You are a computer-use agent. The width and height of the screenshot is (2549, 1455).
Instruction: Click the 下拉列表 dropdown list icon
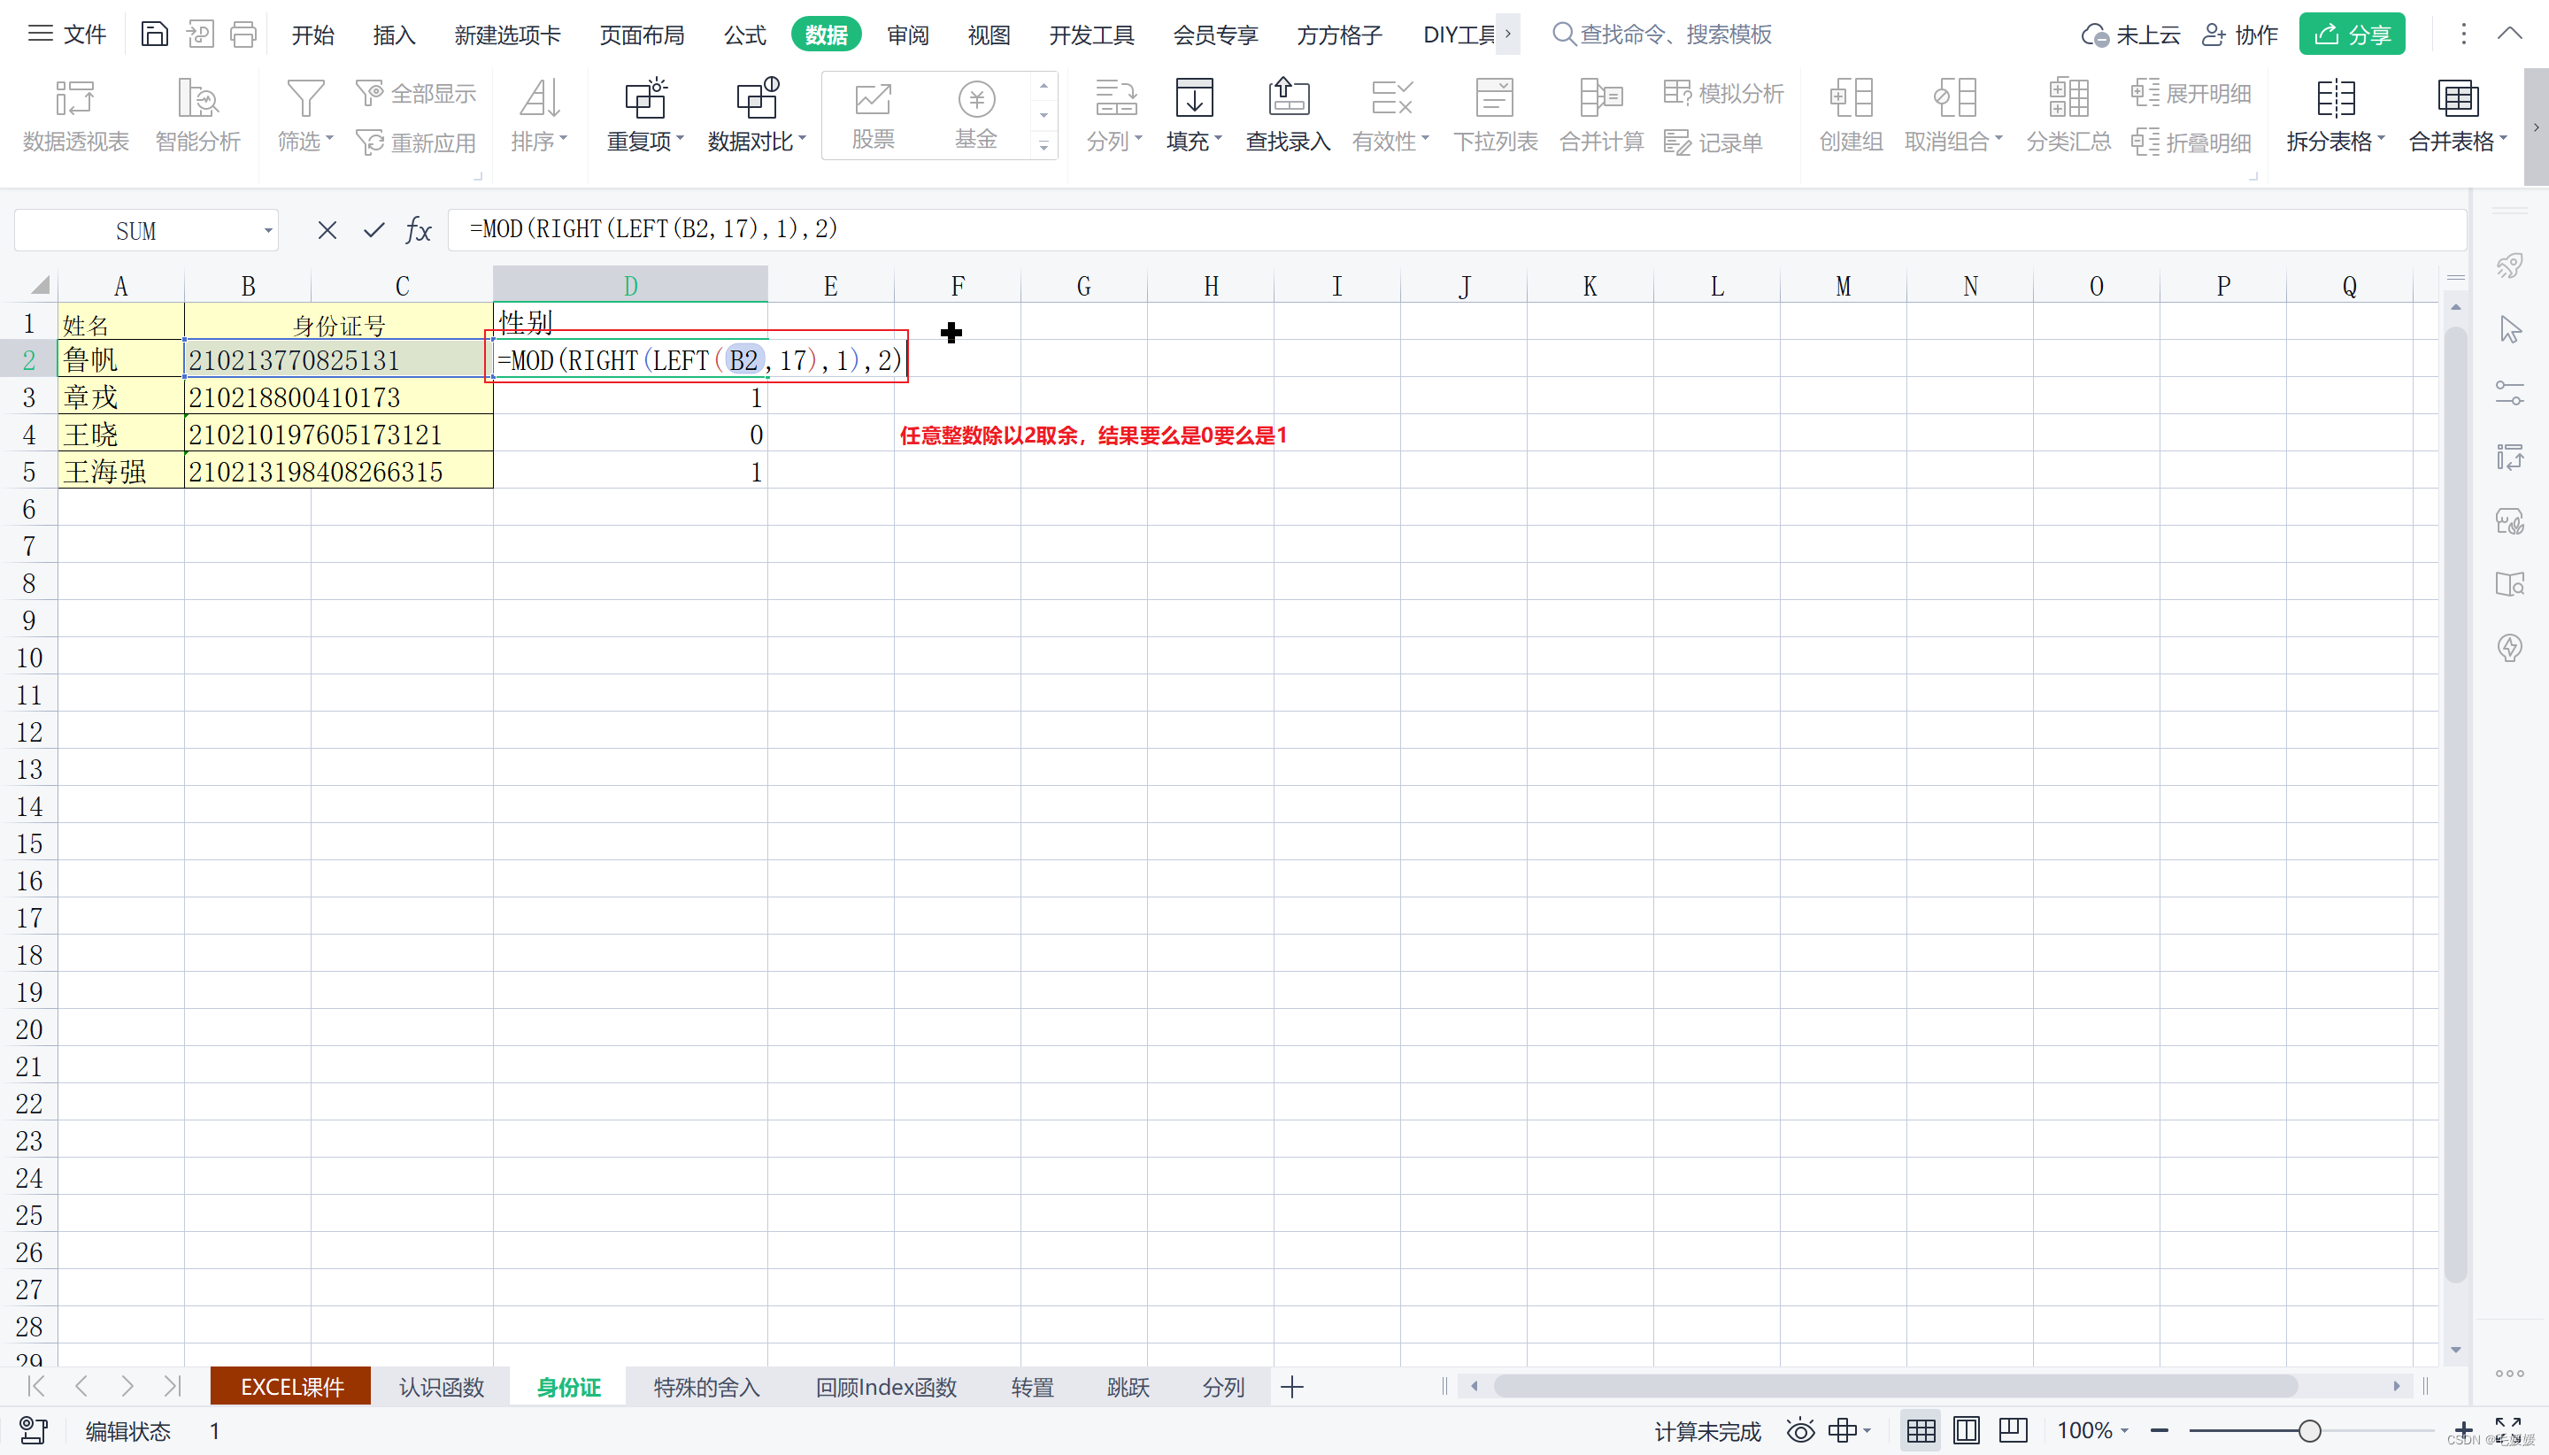click(1495, 115)
